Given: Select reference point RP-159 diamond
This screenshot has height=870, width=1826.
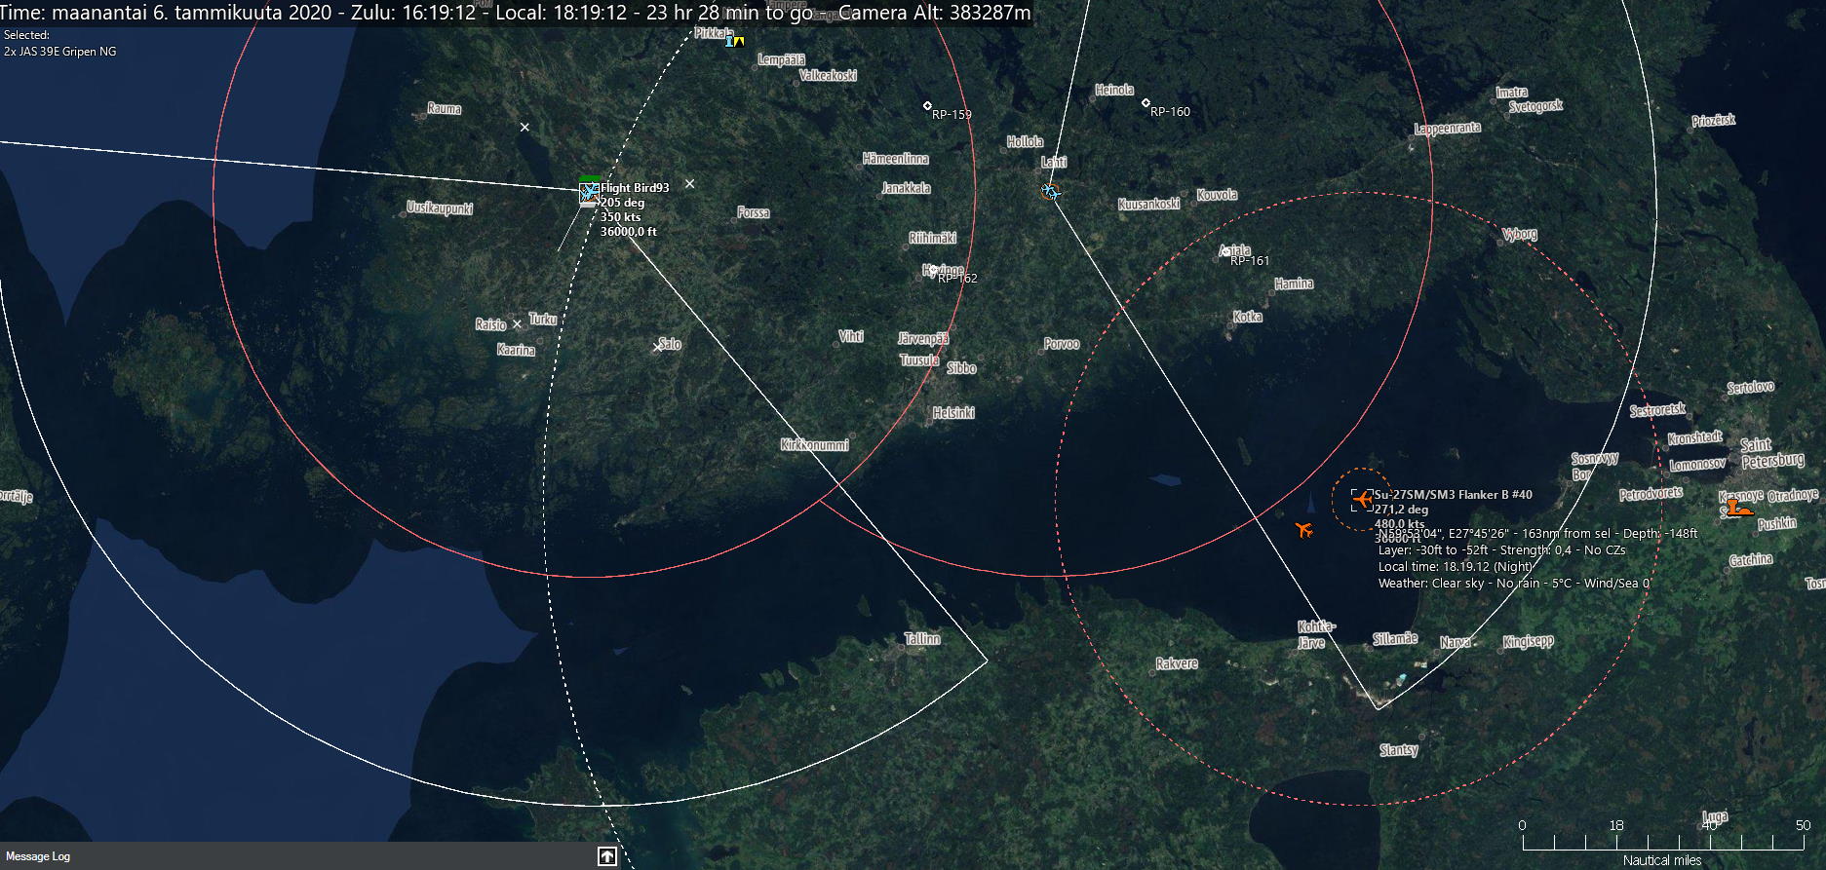Looking at the screenshot, I should coord(927,105).
